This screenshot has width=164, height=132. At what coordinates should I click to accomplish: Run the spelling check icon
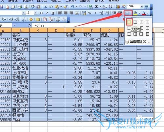pyautogui.click(x=33, y=7)
